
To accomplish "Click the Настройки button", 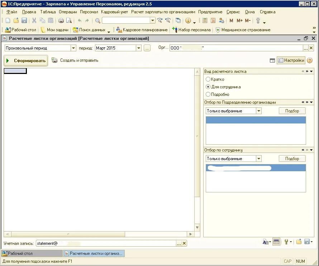I will (291, 60).
